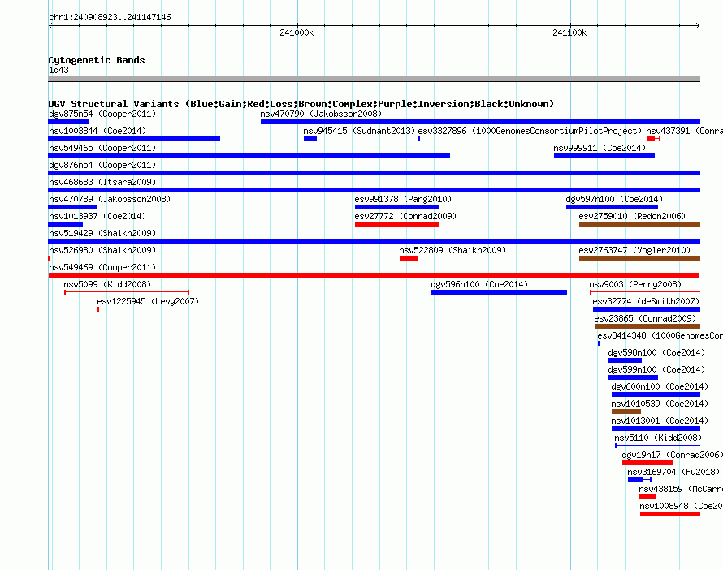Select the thin red span under nsv5099
The width and height of the screenshot is (723, 570).
tap(127, 292)
